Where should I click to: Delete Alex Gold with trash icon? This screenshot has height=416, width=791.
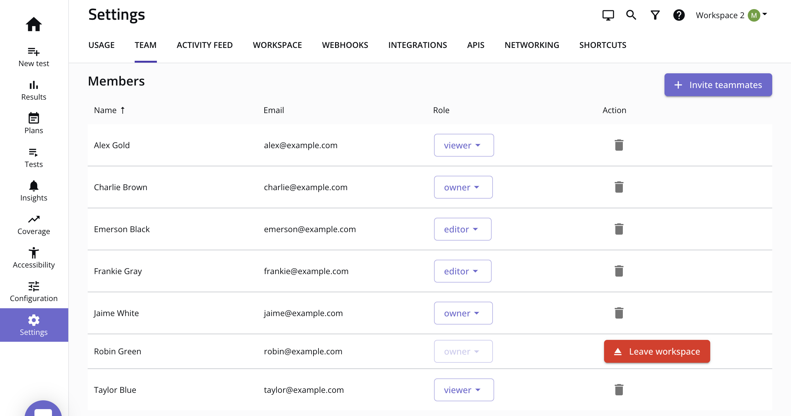619,145
